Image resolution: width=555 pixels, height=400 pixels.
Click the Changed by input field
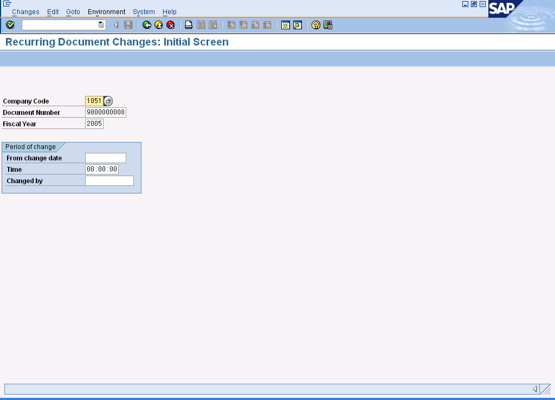(x=109, y=180)
